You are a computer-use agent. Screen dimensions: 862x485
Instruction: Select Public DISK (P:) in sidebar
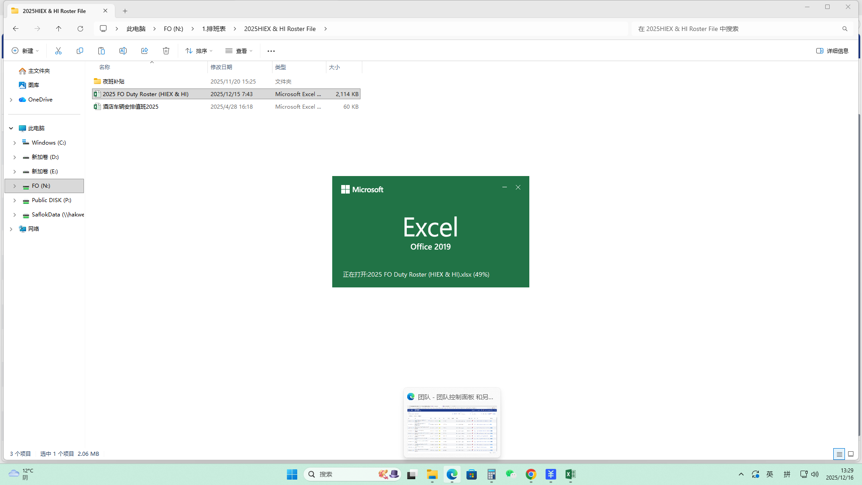tap(51, 200)
